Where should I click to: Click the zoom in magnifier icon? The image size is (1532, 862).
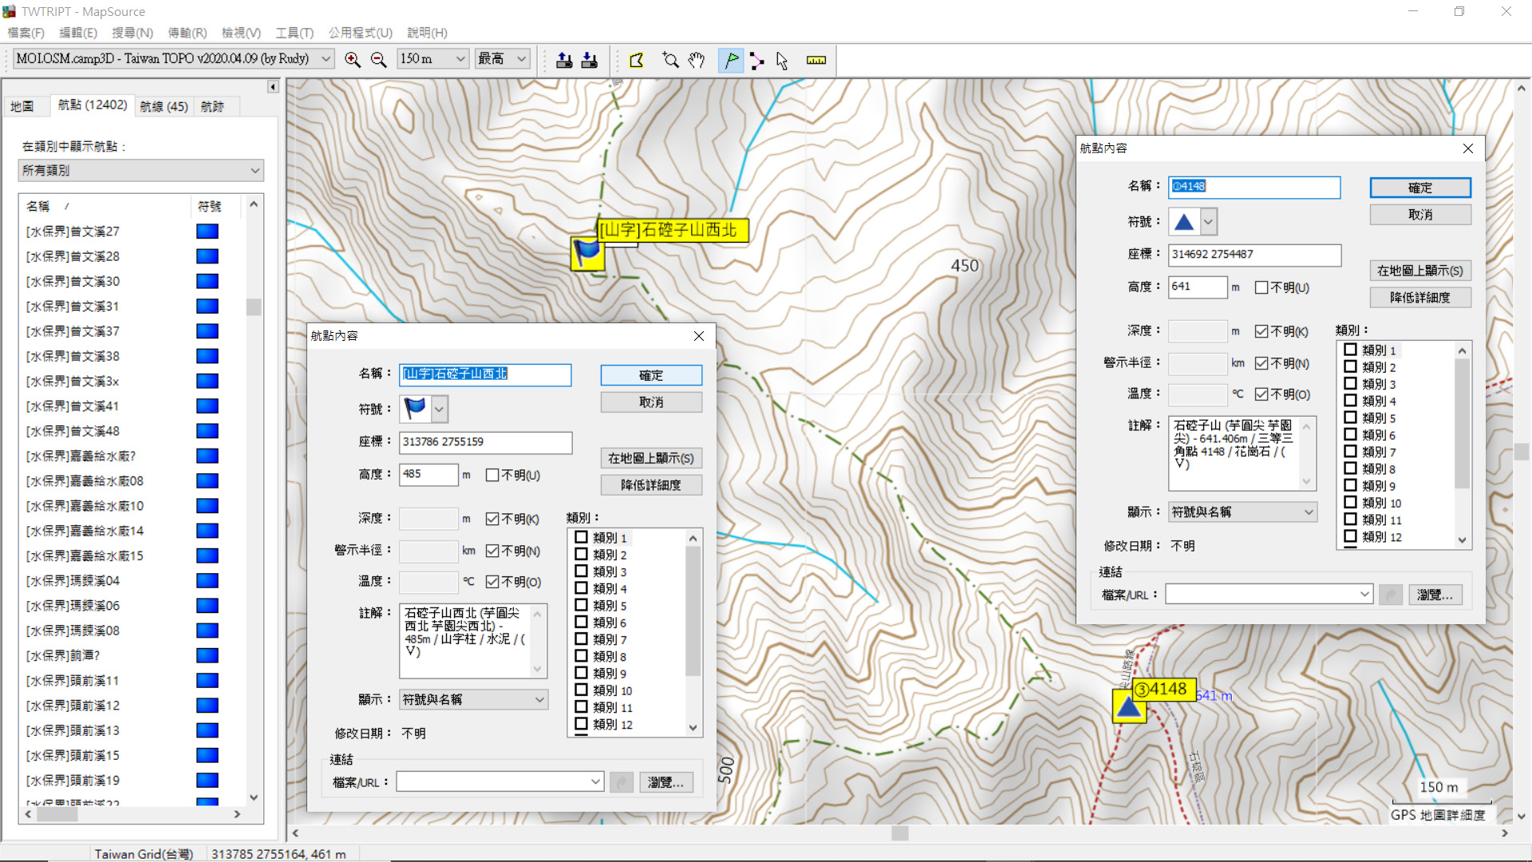pos(352,60)
